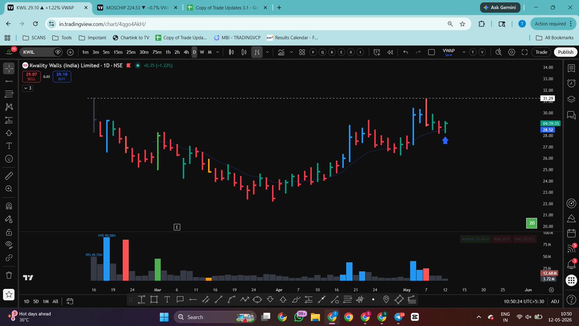
Task: Open favorites star toolbar button
Action: point(9,294)
